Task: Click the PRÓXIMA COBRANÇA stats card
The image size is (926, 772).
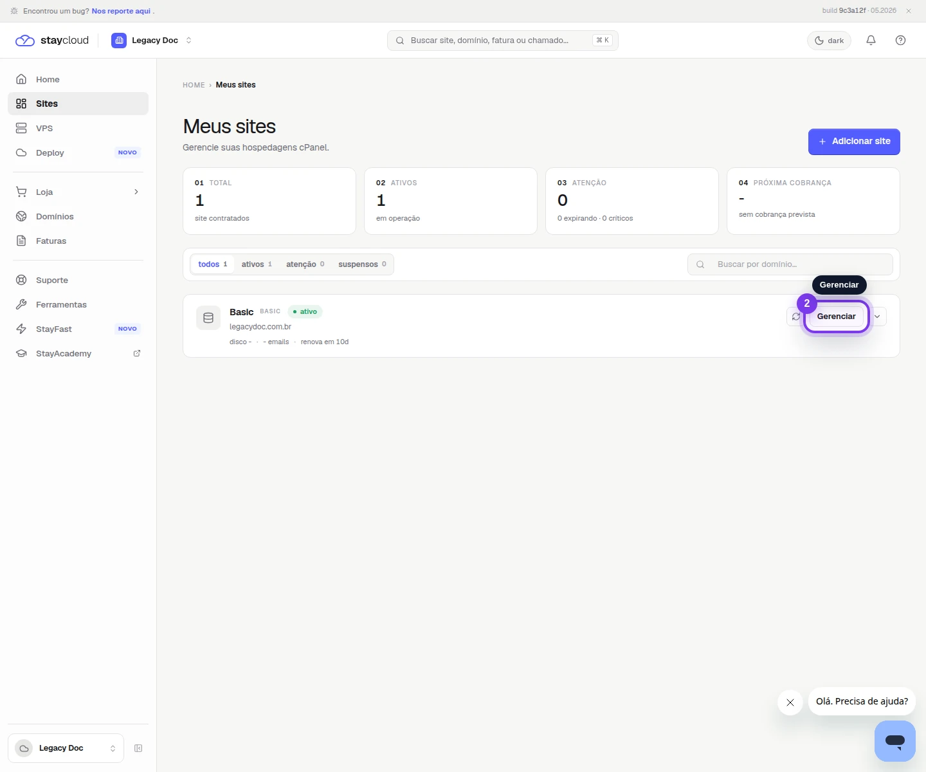Action: (813, 201)
